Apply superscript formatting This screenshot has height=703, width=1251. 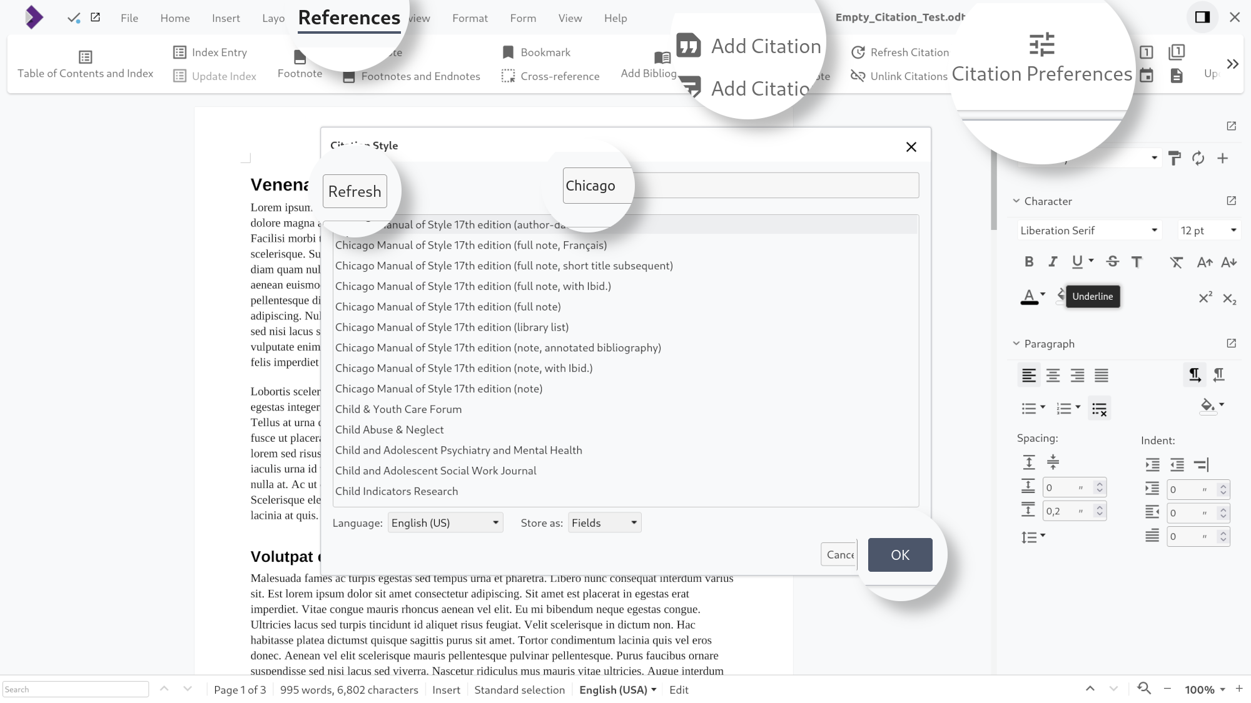(x=1205, y=297)
